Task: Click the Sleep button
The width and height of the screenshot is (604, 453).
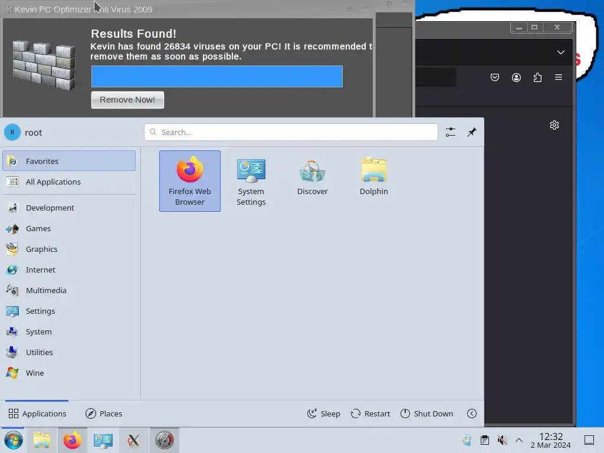Action: (324, 413)
